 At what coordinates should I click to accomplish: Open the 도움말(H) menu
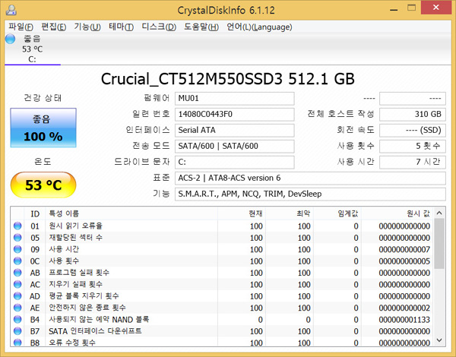(201, 27)
